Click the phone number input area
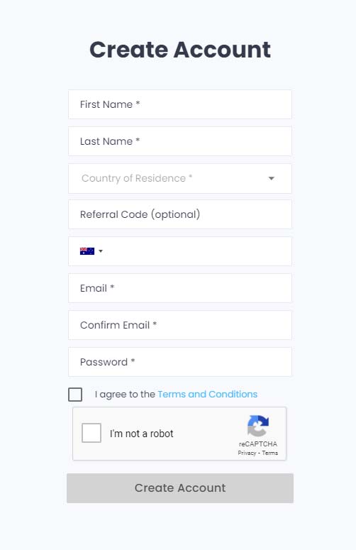This screenshot has height=550, width=356. pos(196,251)
